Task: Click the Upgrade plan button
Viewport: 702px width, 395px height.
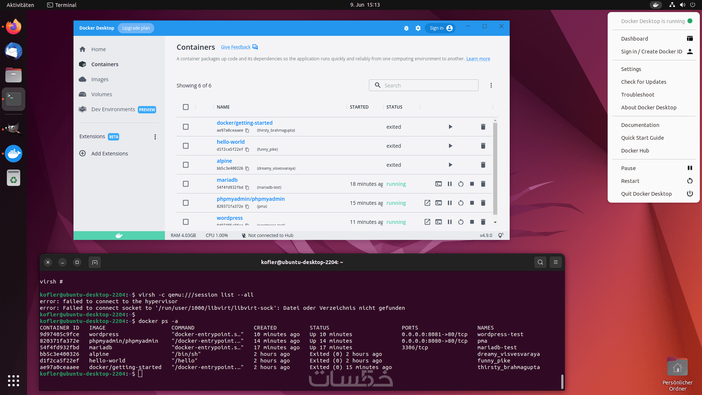Action: pos(136,28)
